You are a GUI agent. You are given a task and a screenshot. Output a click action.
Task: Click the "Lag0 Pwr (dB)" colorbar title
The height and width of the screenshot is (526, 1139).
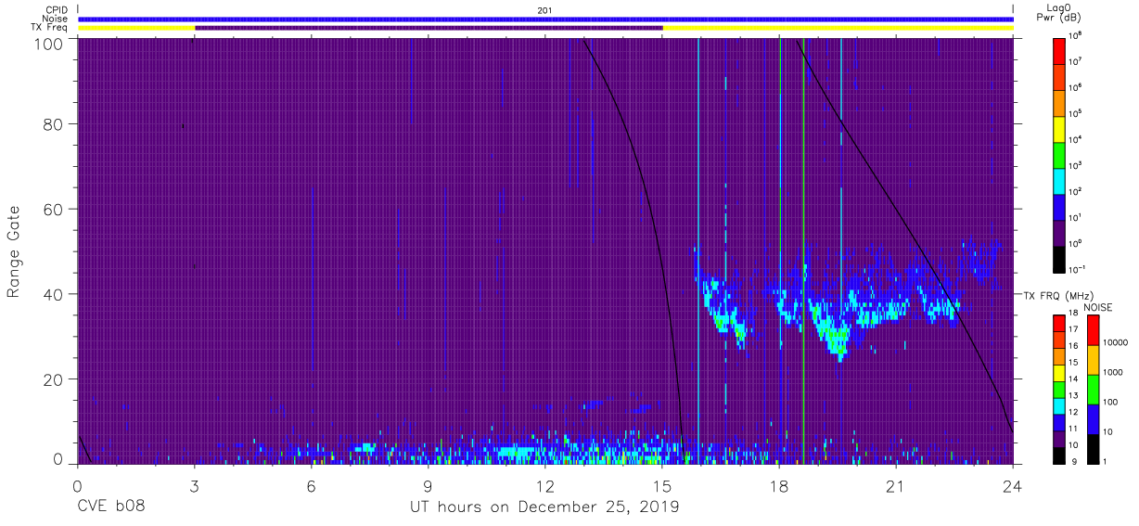click(x=1058, y=12)
